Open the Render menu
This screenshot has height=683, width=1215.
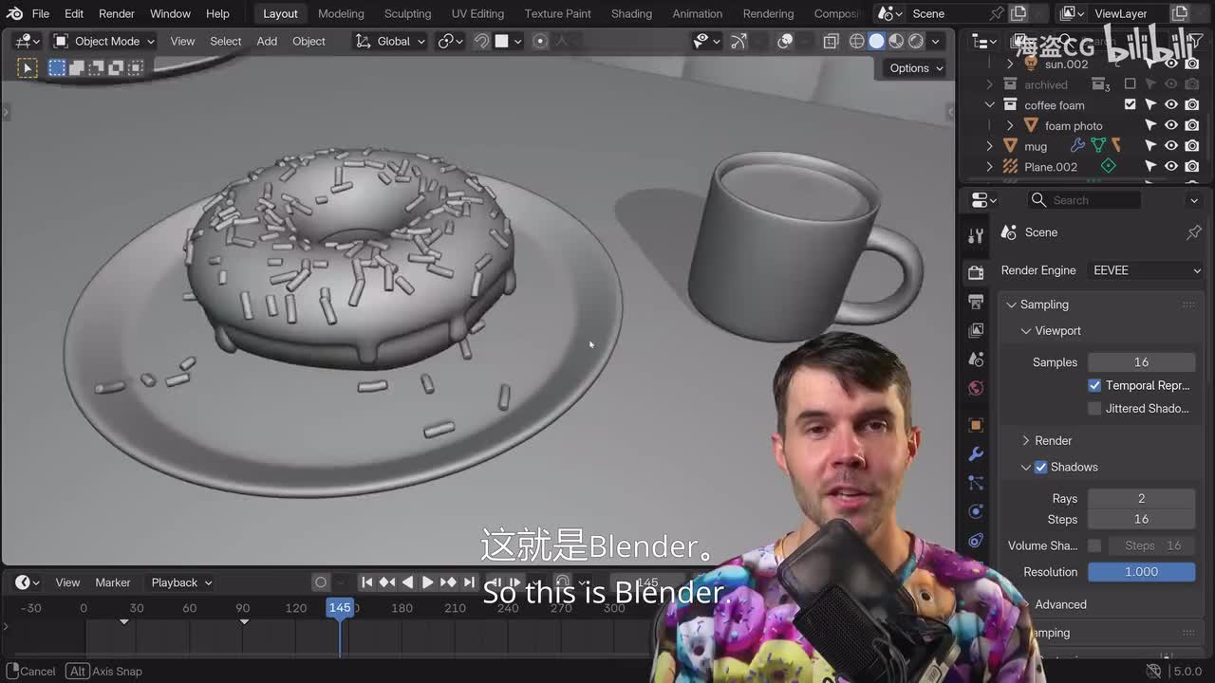click(117, 13)
